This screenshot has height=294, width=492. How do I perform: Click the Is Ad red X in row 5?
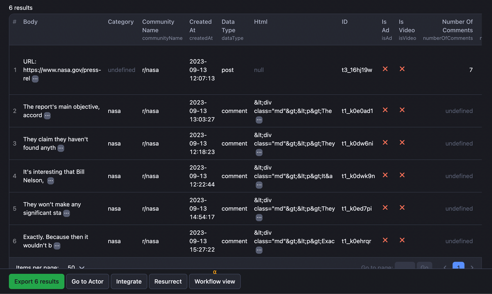(x=385, y=208)
